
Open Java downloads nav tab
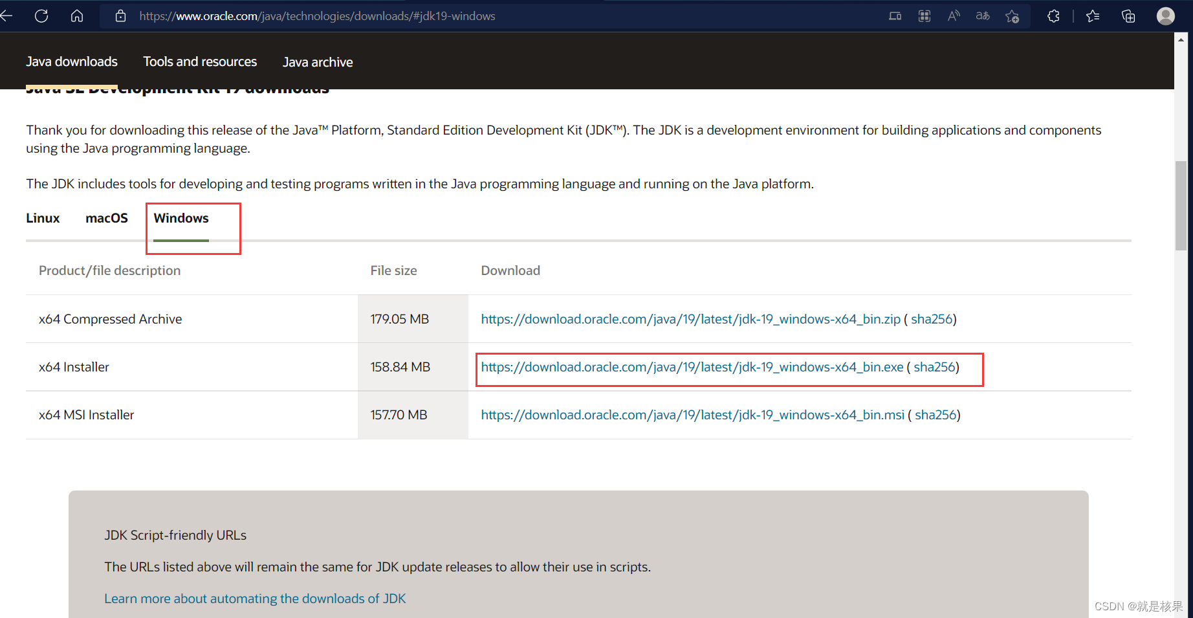[x=72, y=61]
